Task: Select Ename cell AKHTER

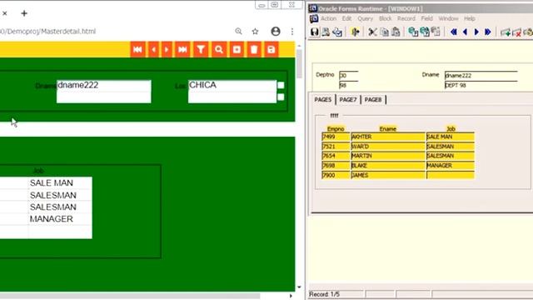Action: (x=388, y=137)
